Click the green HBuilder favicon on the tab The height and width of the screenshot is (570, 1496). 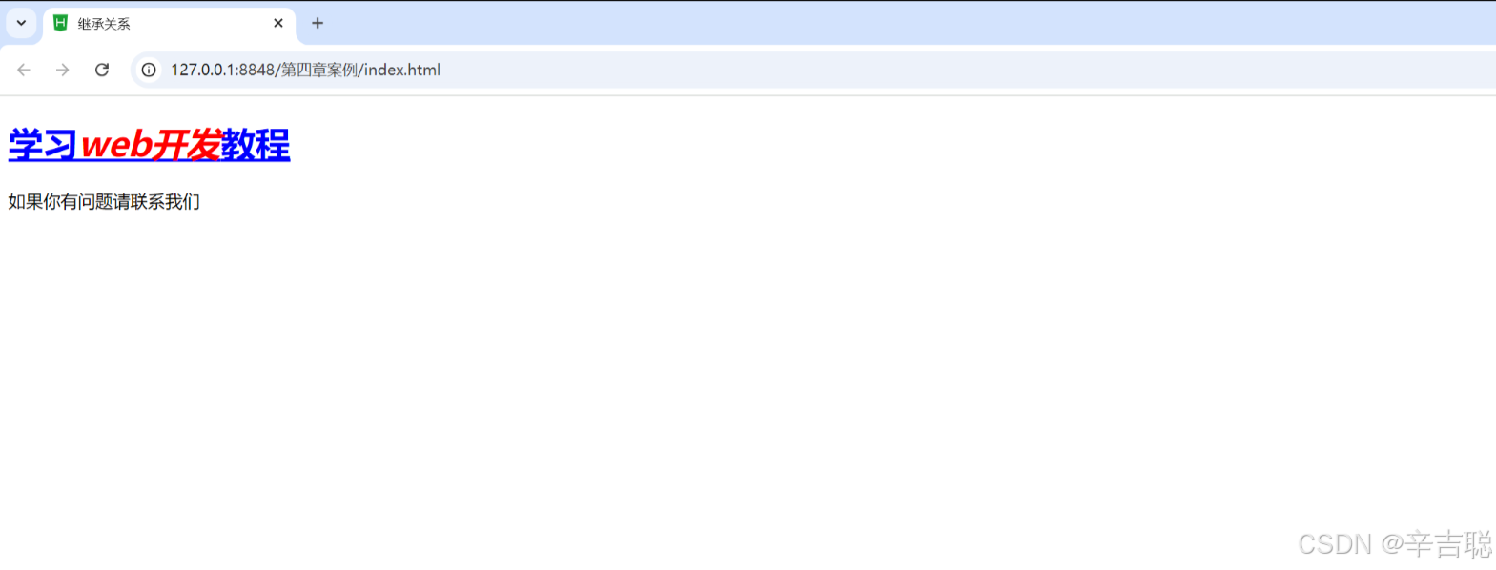pyautogui.click(x=60, y=23)
